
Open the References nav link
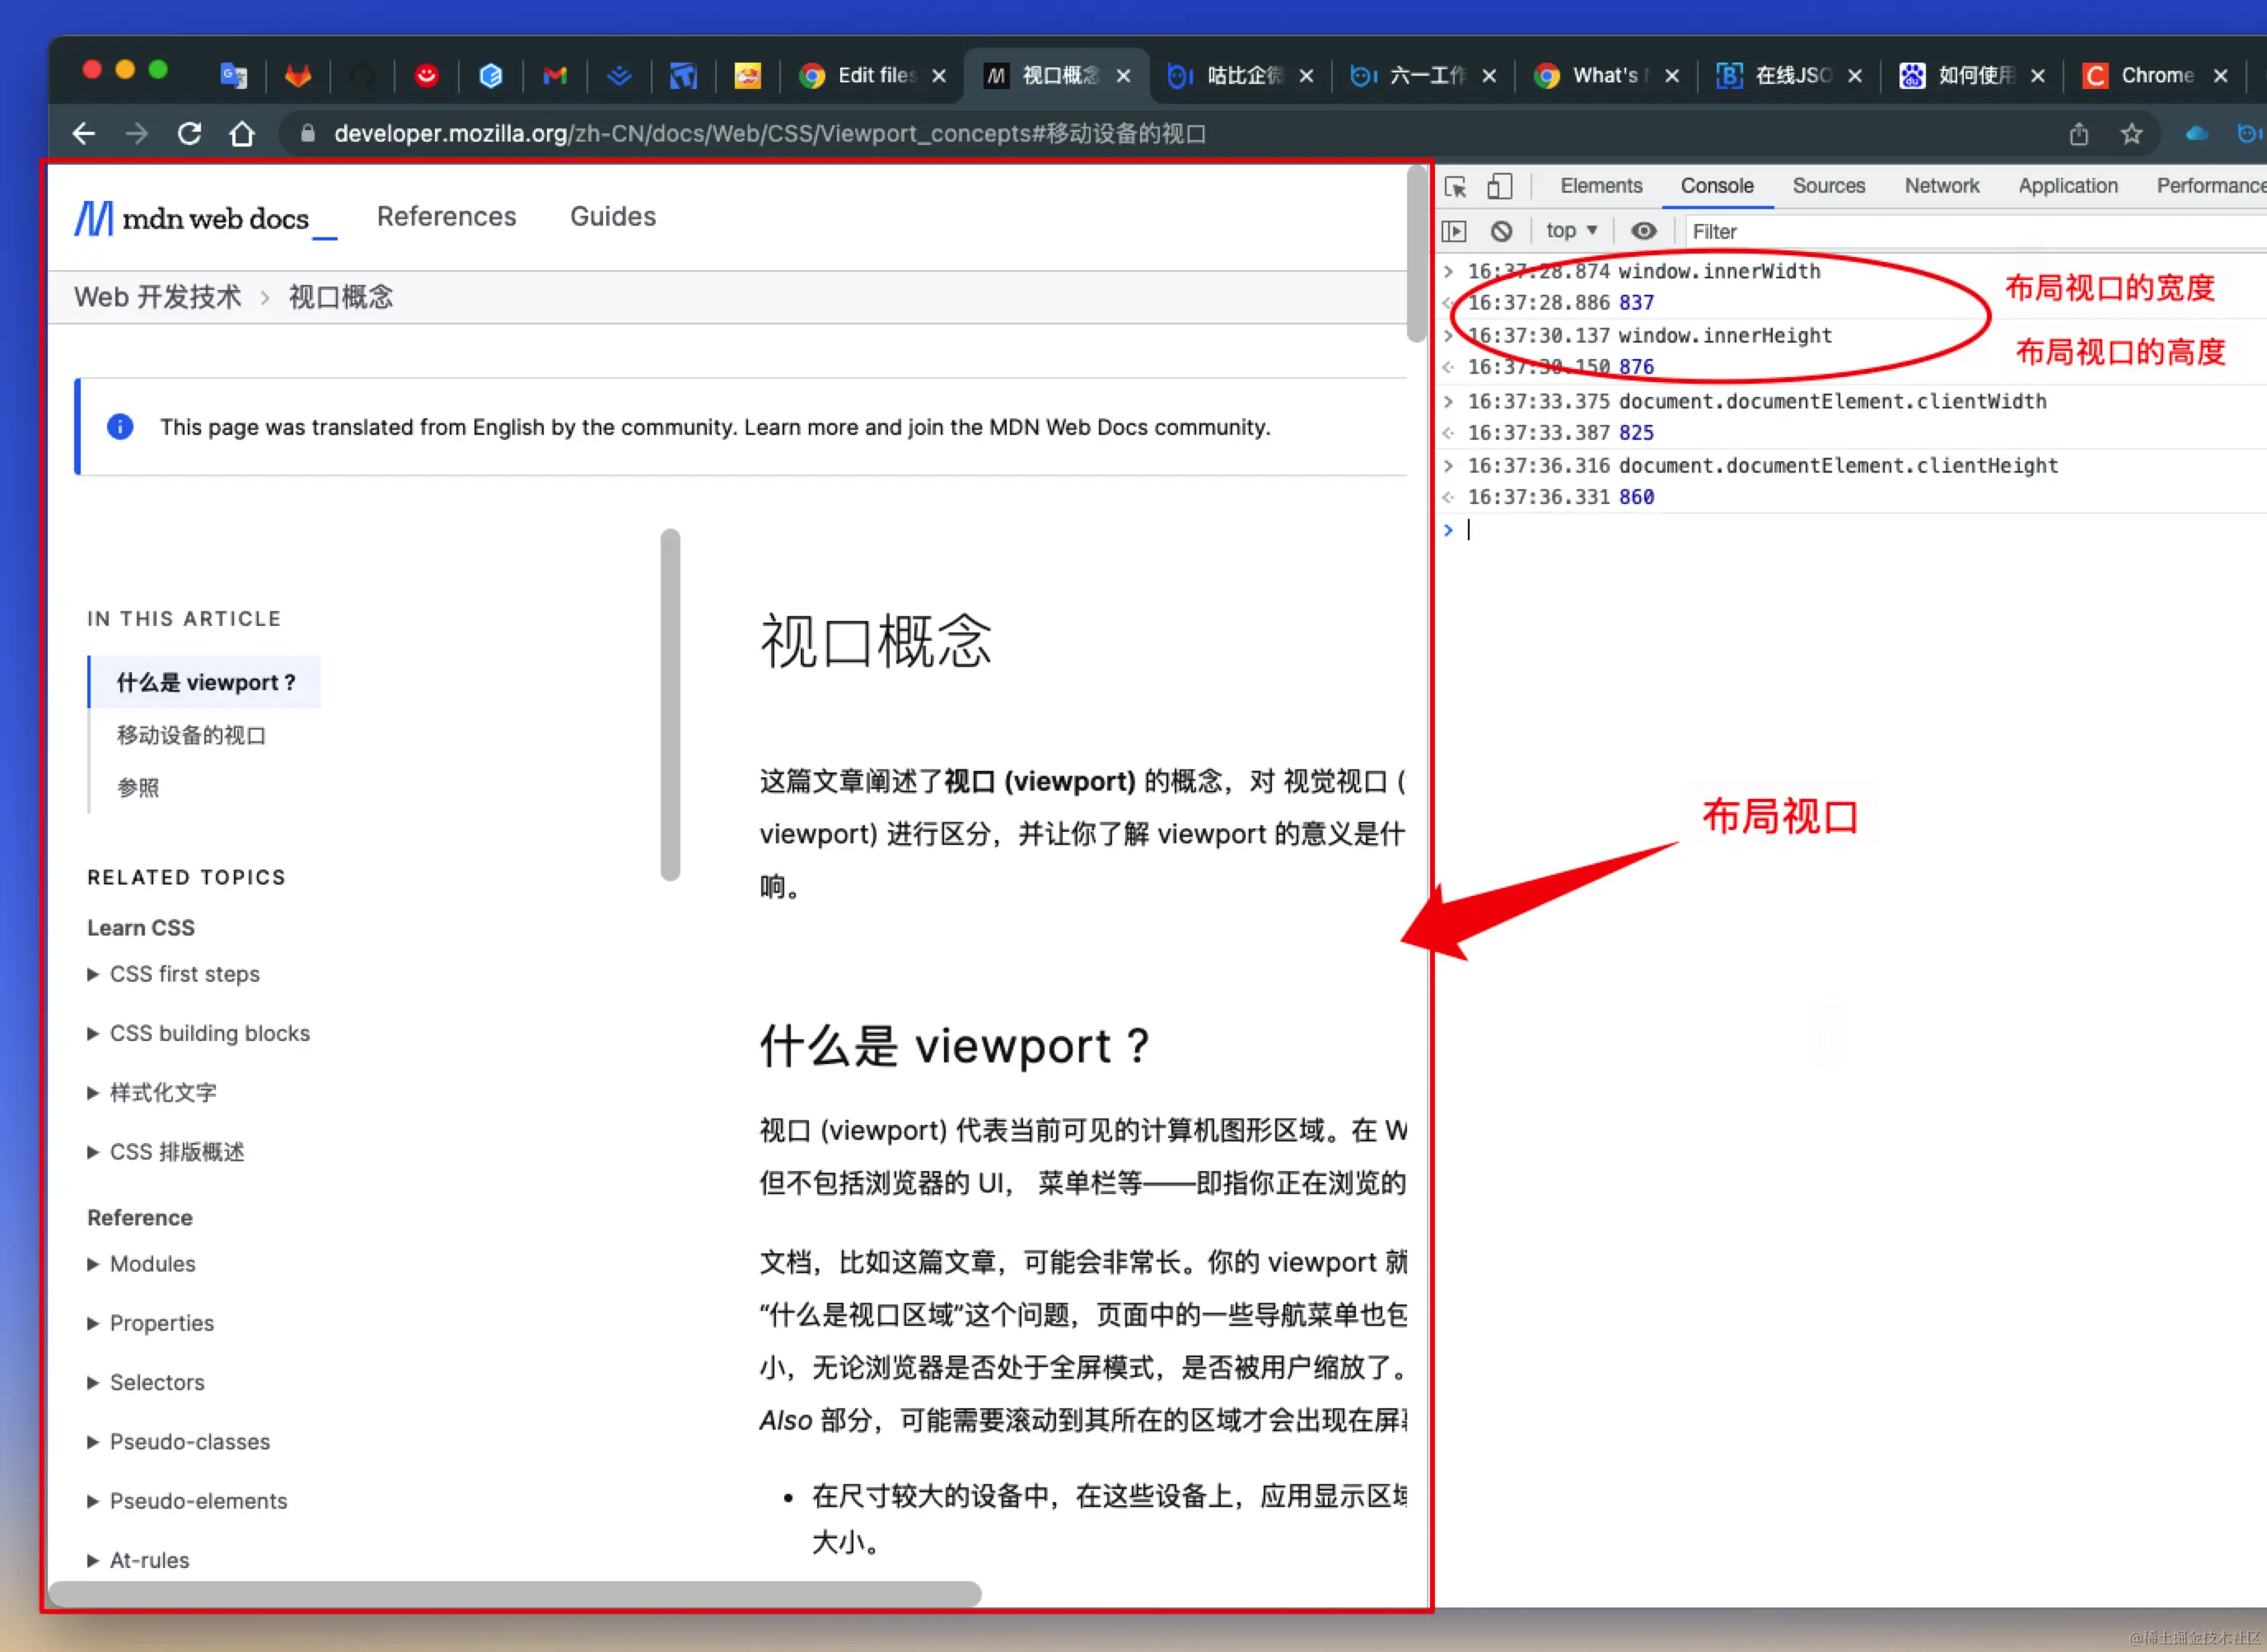pyautogui.click(x=446, y=217)
